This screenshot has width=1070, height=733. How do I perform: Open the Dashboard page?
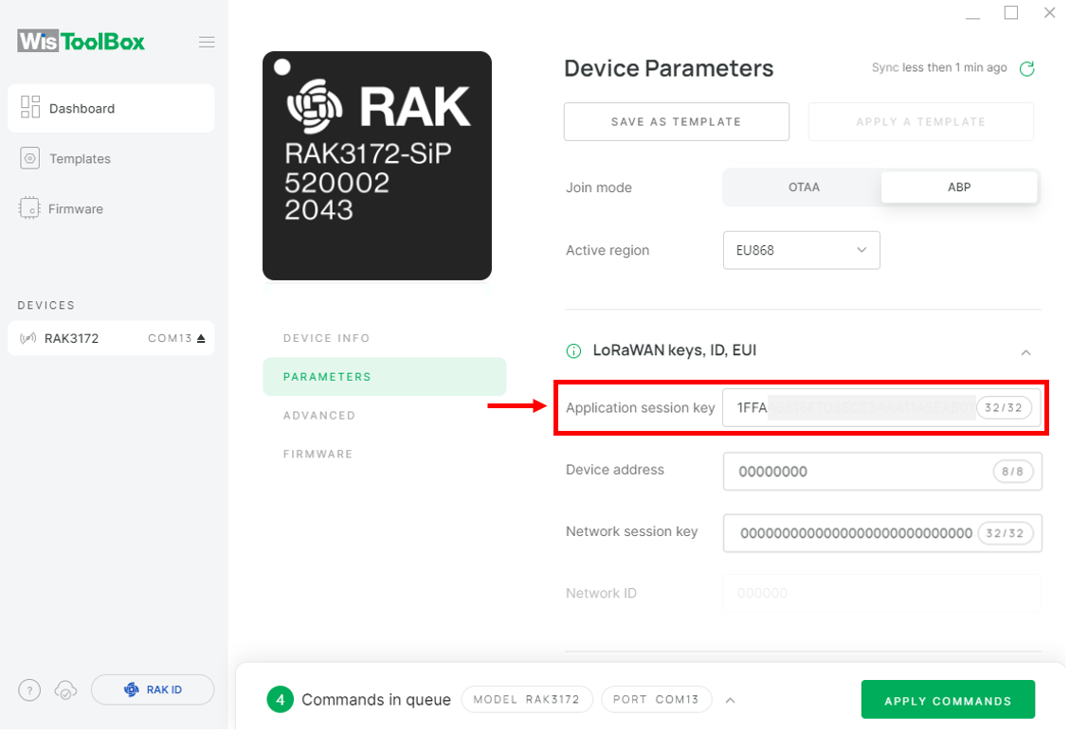click(x=111, y=108)
